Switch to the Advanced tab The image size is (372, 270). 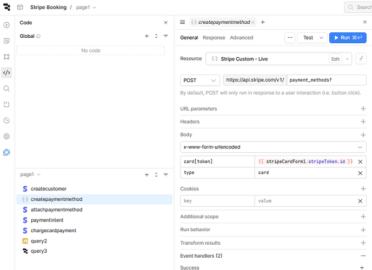pos(241,38)
